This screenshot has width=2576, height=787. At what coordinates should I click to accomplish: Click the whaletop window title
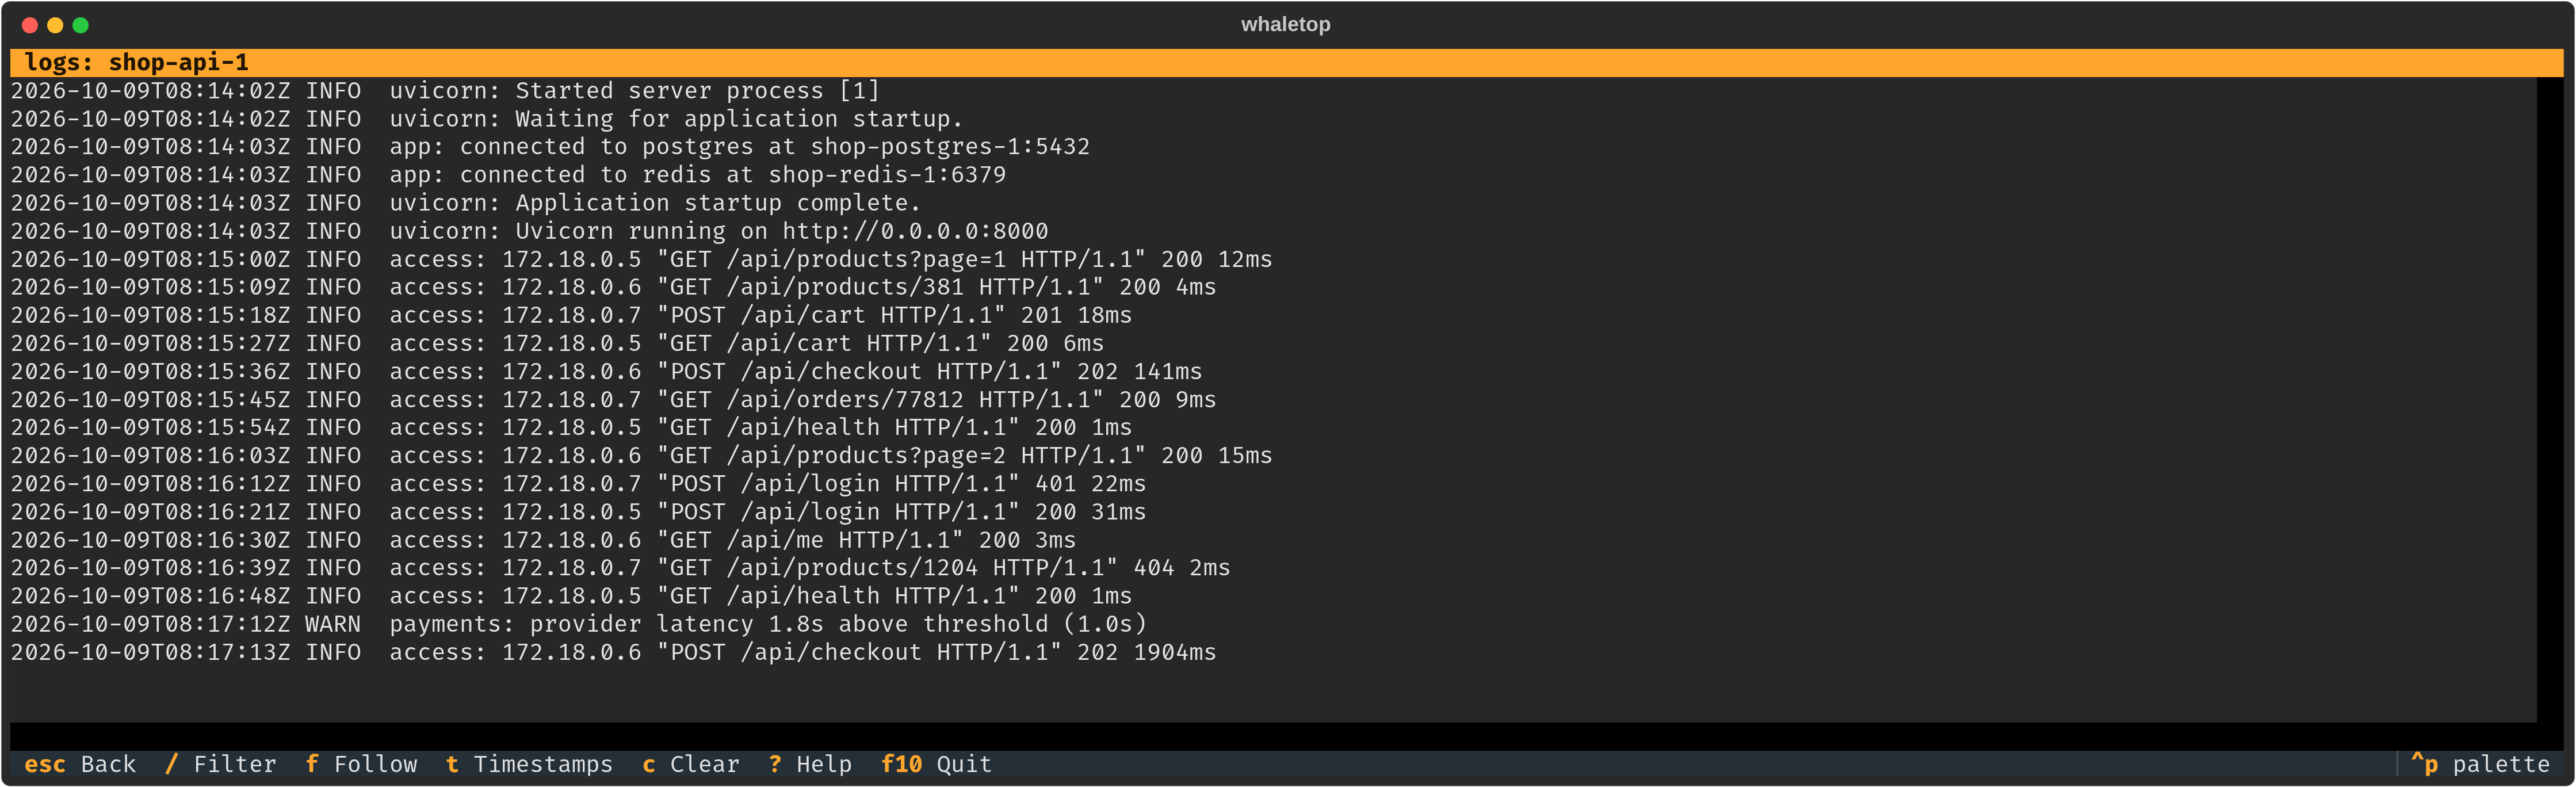coord(1285,24)
